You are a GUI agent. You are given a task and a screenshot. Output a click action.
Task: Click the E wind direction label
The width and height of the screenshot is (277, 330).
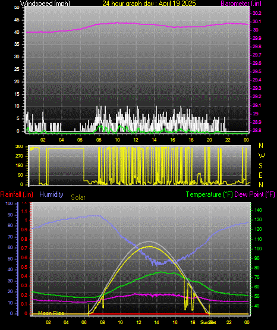(260, 175)
